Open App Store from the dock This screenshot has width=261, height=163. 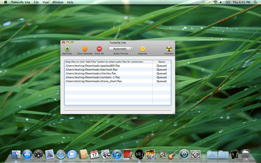(x=27, y=154)
